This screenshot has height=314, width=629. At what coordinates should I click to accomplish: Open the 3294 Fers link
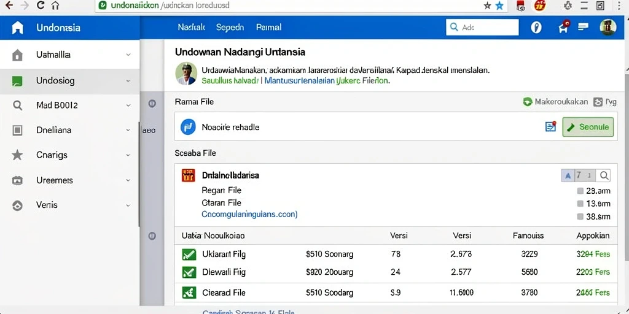tap(593, 254)
